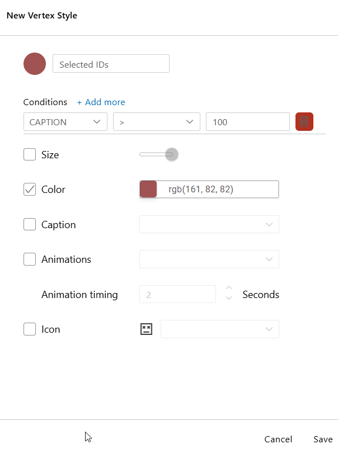Cancel the vertex style dialog
This screenshot has width=338, height=449.
[x=278, y=439]
